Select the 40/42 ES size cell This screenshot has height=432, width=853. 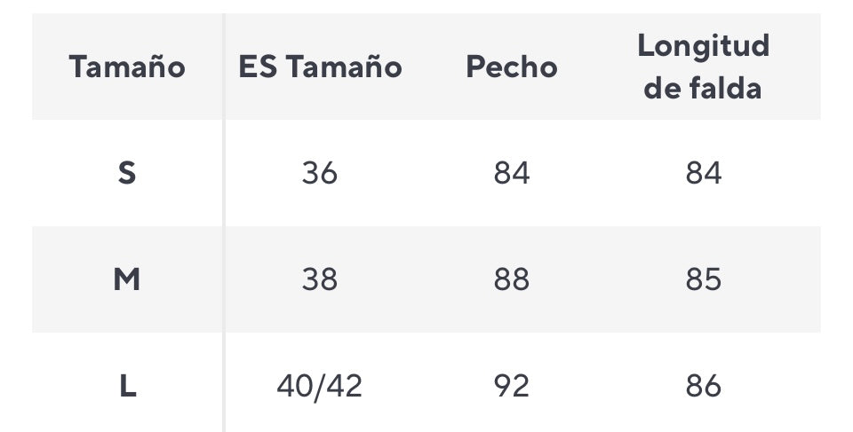click(x=320, y=387)
